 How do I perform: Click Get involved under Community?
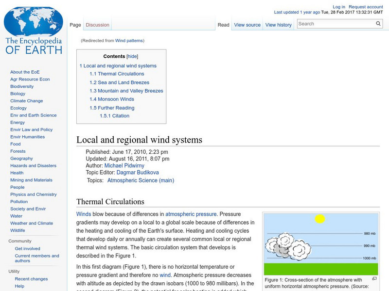[27, 248]
